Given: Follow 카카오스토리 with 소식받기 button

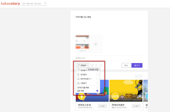Looking at the screenshot, I should tap(102, 106).
